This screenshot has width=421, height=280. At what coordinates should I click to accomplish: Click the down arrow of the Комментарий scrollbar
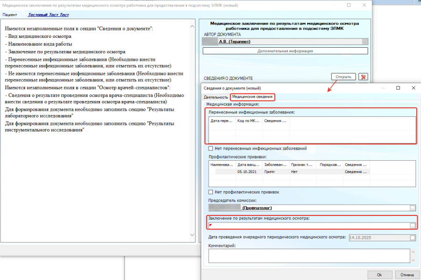[x=413, y=260]
